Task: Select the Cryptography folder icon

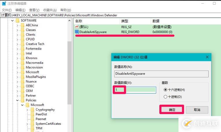Action: 32,110
